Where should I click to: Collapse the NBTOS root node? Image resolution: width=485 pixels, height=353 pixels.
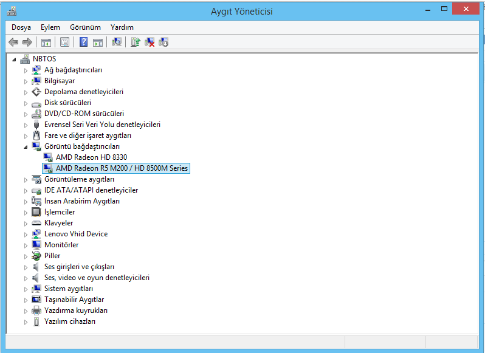point(14,60)
